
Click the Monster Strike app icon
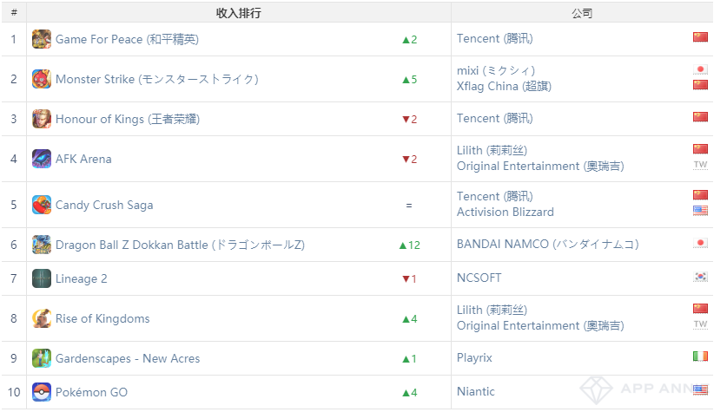42,79
